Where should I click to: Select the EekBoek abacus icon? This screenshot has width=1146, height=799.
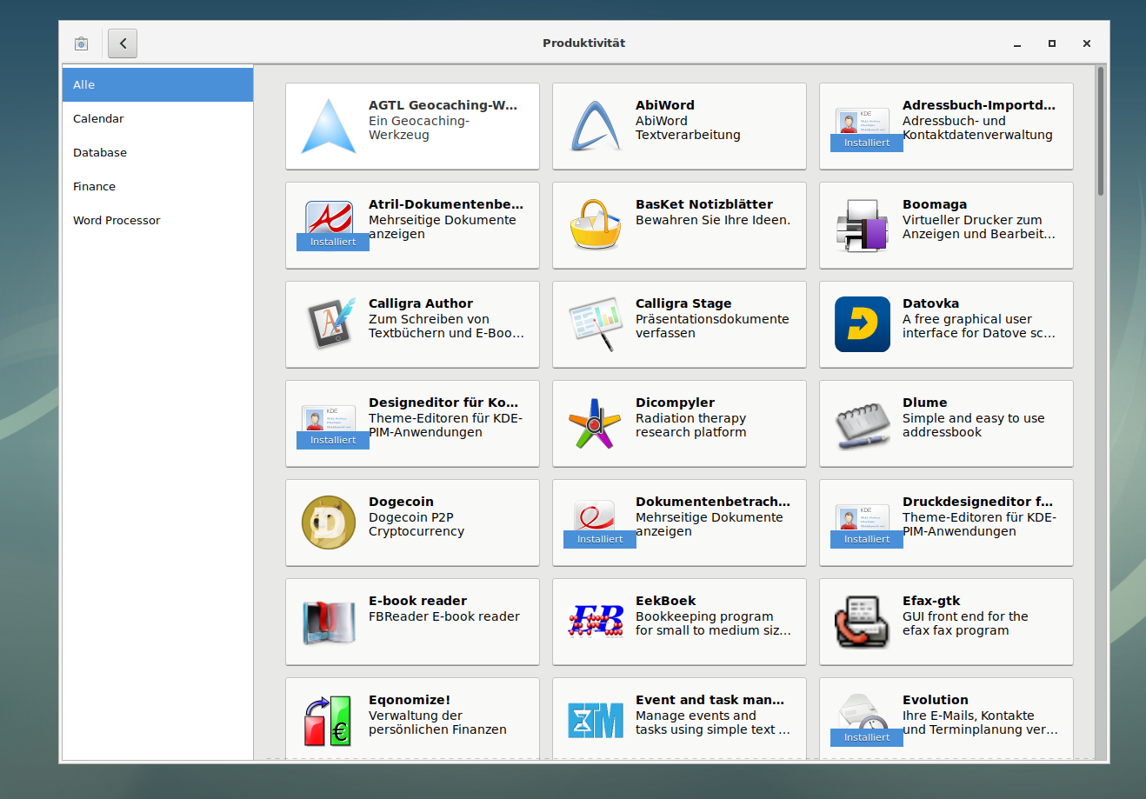point(596,622)
